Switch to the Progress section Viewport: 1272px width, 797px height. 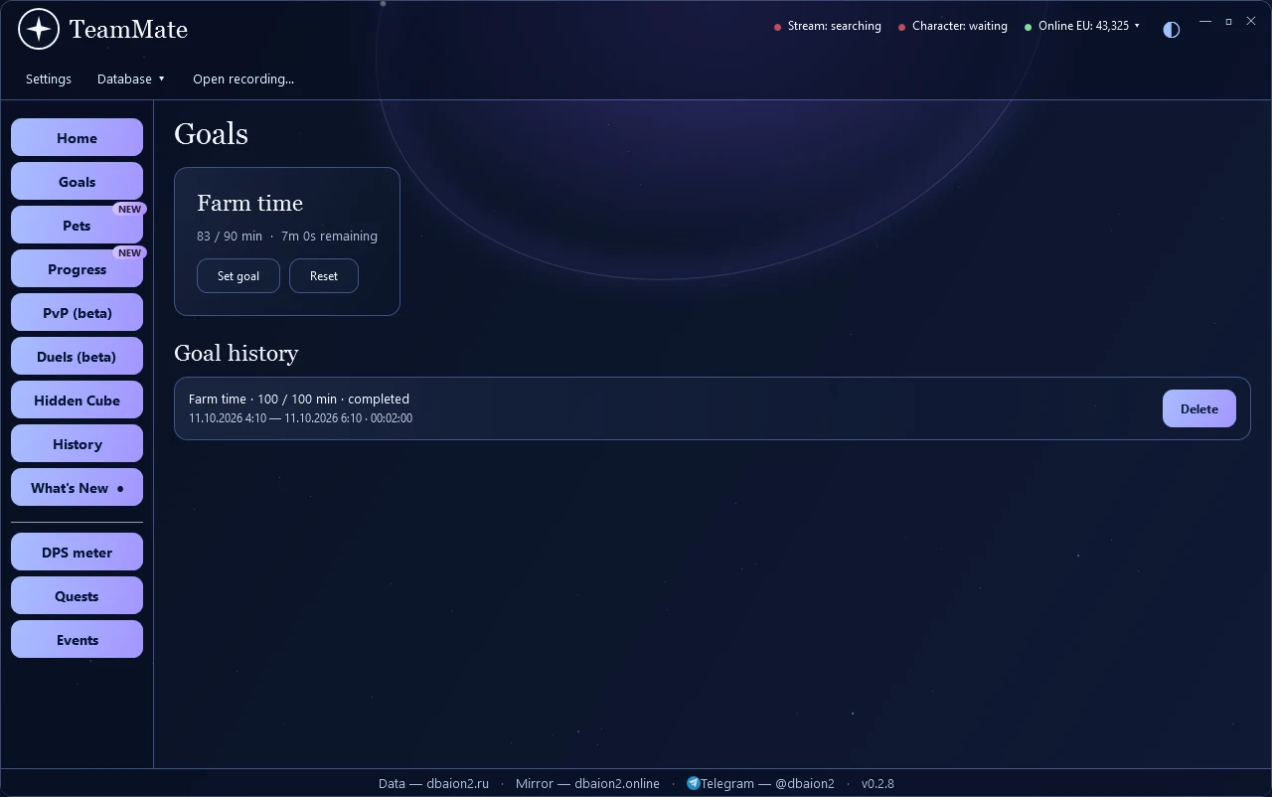coord(77,269)
